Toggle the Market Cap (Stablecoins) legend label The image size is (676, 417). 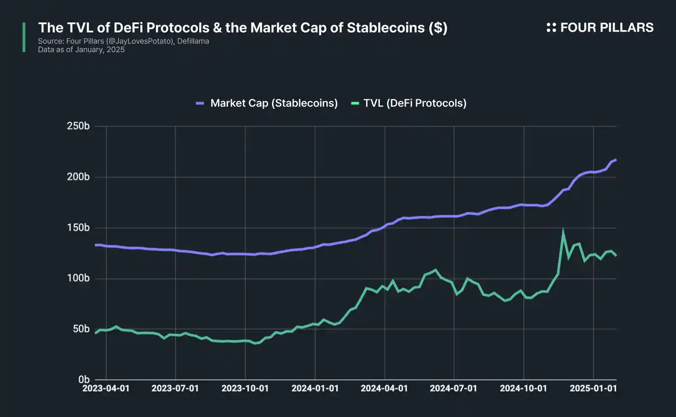click(274, 103)
